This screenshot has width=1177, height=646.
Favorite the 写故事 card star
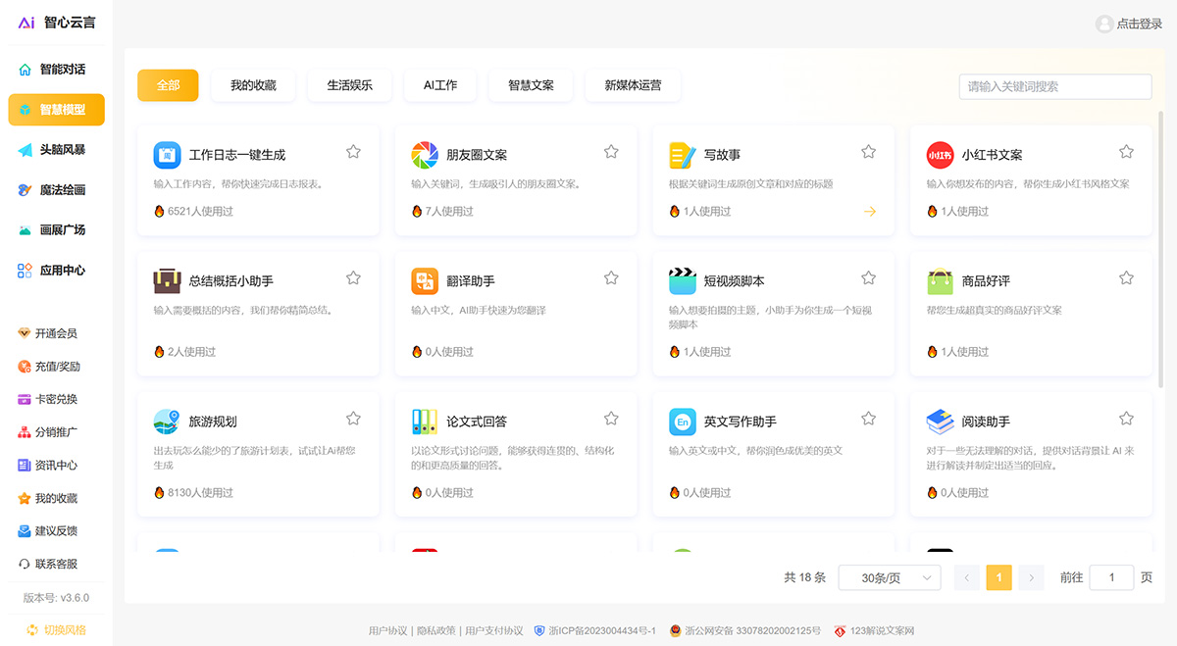point(867,151)
